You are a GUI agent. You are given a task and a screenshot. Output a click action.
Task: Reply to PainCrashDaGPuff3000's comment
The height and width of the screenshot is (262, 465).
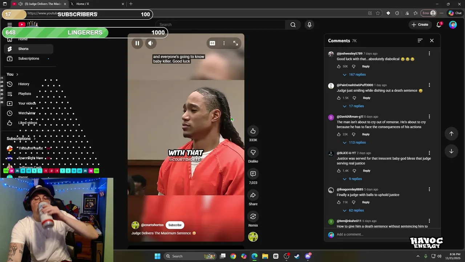[x=367, y=98]
